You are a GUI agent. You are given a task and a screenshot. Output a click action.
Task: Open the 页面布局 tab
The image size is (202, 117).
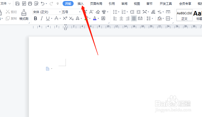(x=96, y=4)
